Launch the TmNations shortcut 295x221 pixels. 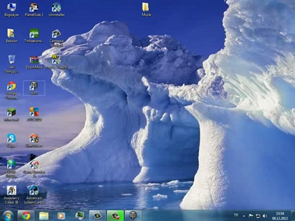34,36
